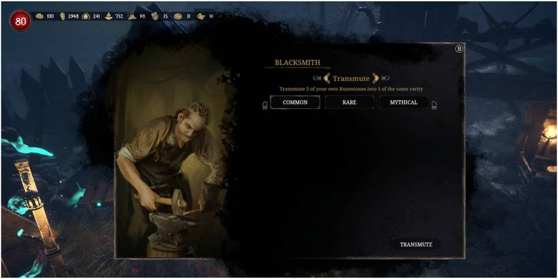The image size is (558, 279).
Task: Click the RB bumper hint icon
Action: coord(386,78)
